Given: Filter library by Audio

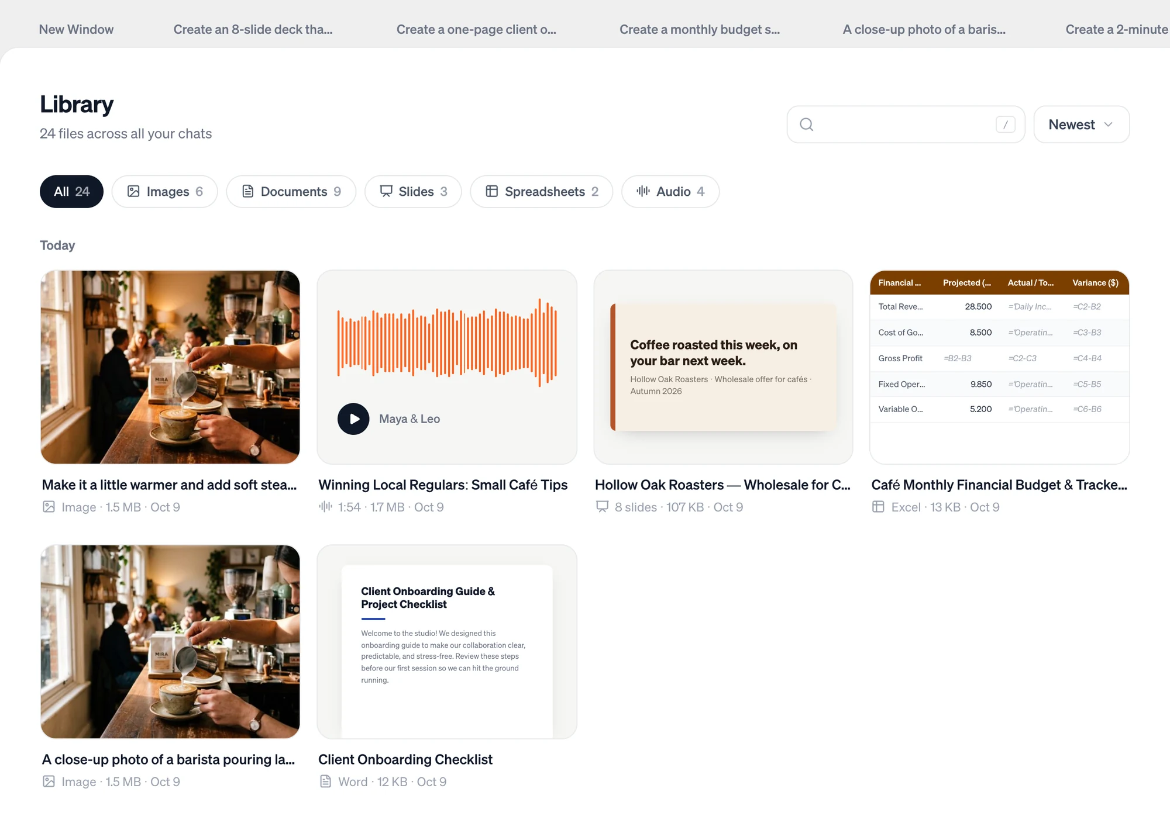Looking at the screenshot, I should (670, 191).
